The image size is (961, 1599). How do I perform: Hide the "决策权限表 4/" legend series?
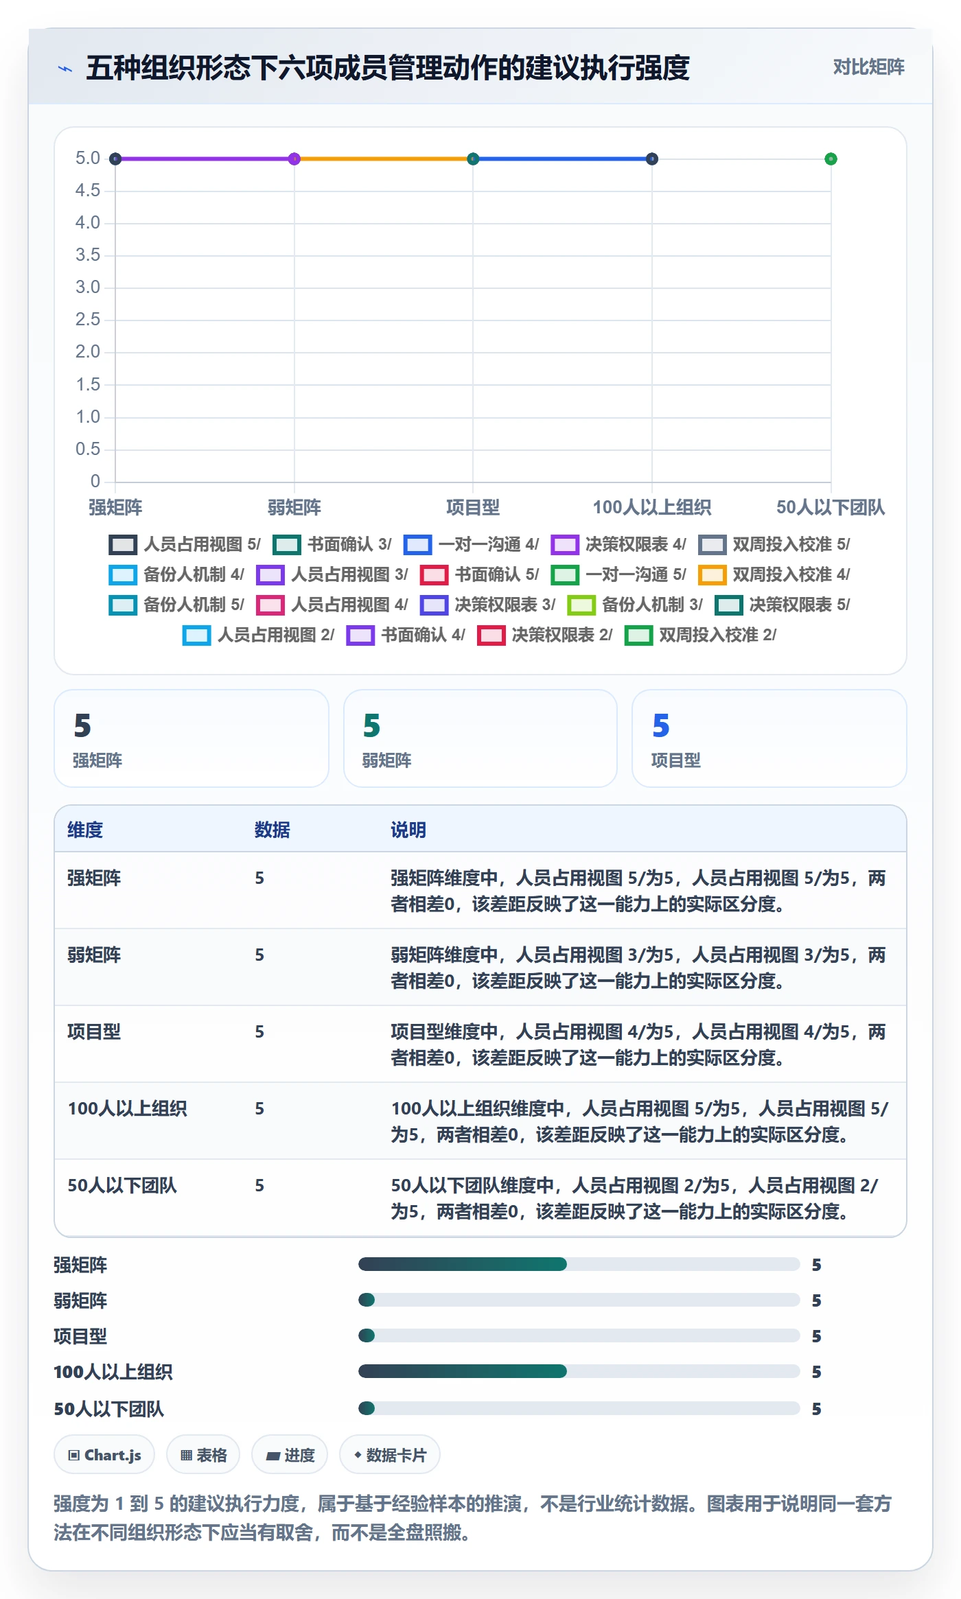618,545
